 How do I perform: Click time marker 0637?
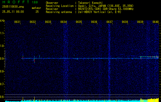pyautogui.click(x=110, y=22)
